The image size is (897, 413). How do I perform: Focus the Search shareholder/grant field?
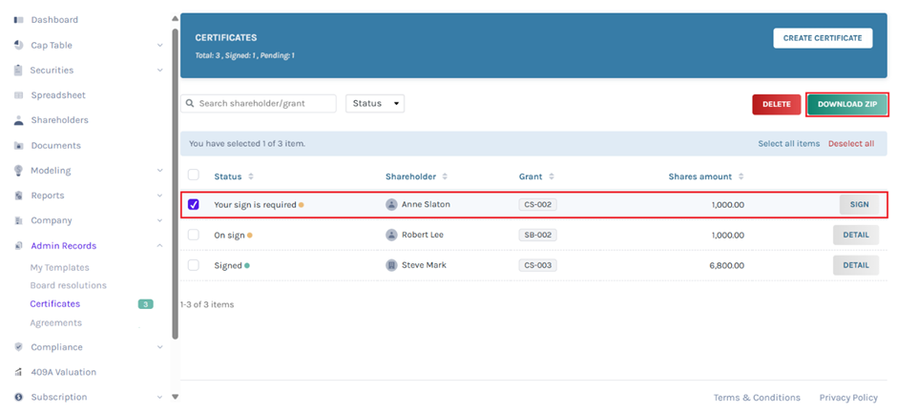259,104
